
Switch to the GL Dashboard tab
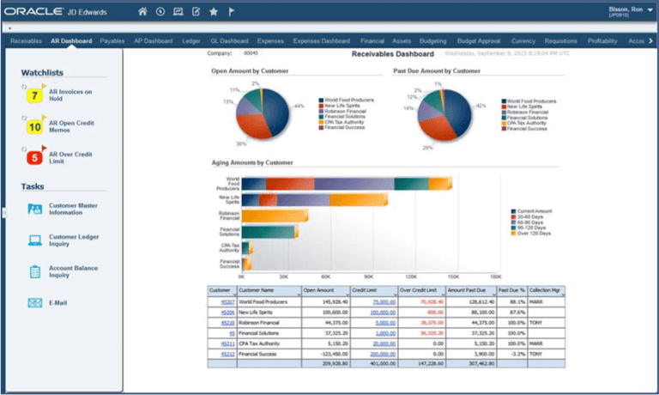[x=229, y=40]
